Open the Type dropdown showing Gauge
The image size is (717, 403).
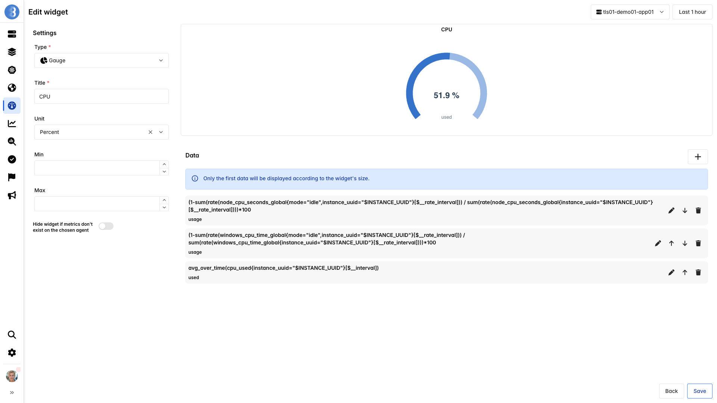pyautogui.click(x=102, y=60)
